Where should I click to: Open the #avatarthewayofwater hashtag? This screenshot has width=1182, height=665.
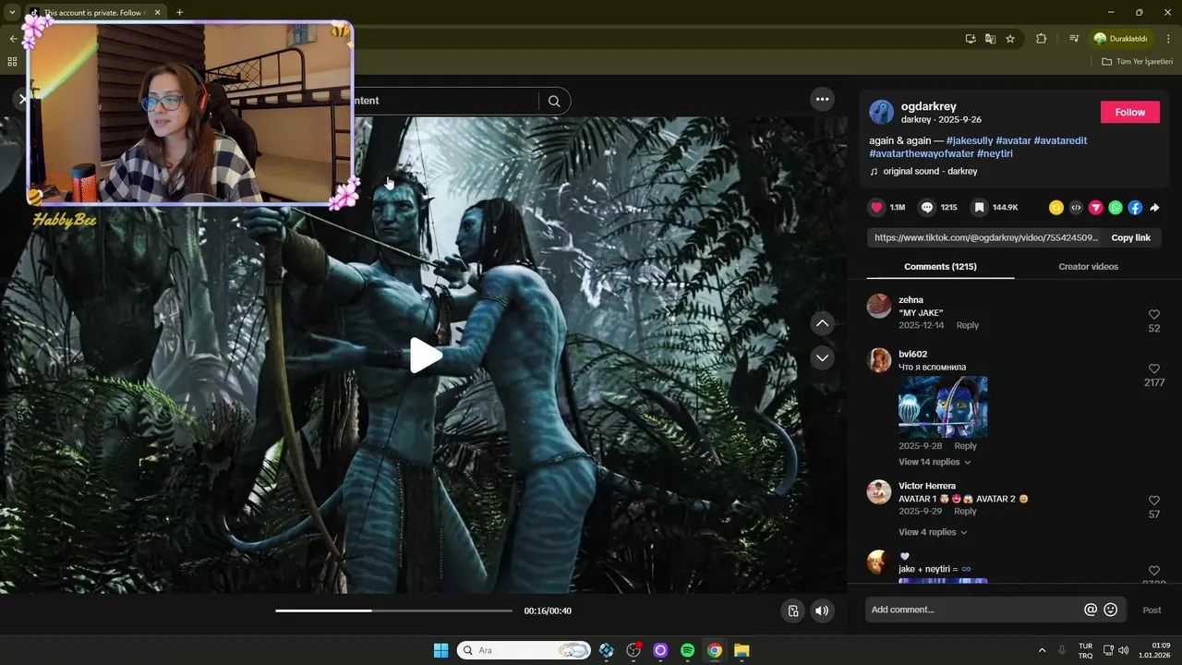tap(922, 153)
